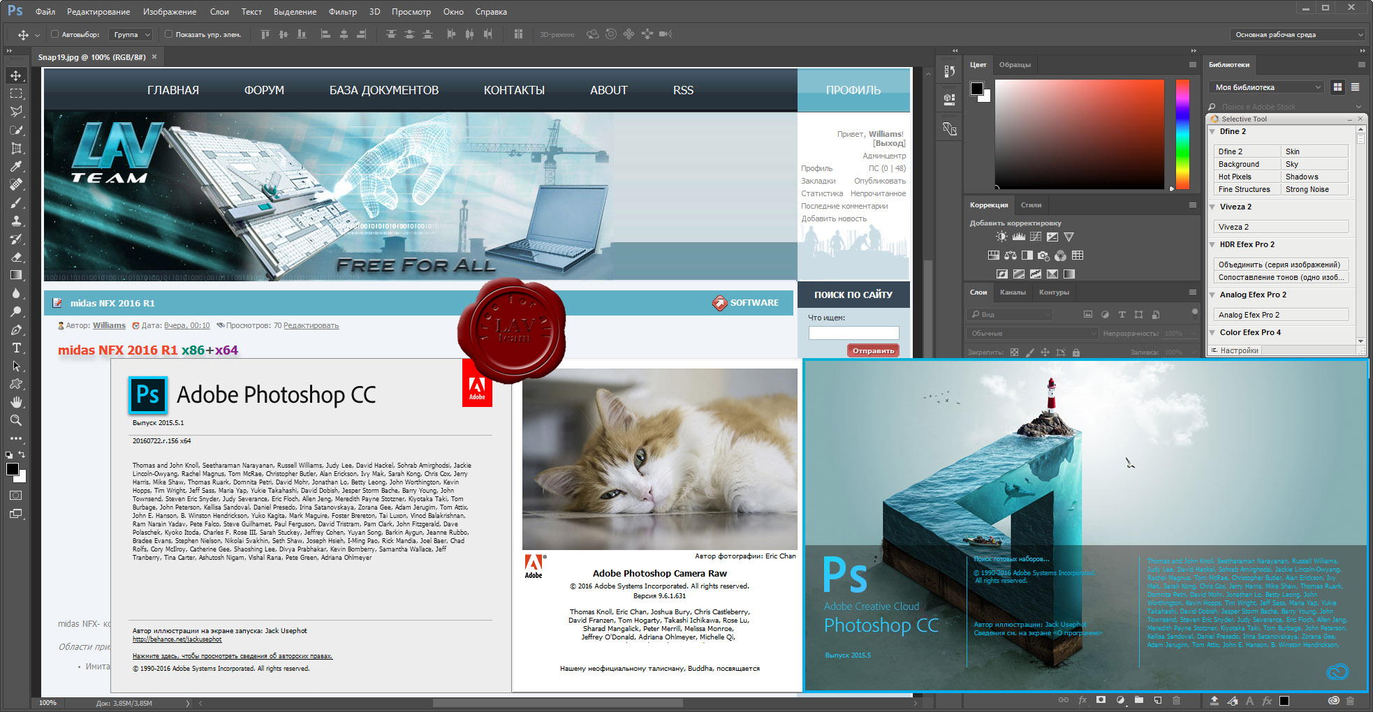The width and height of the screenshot is (1373, 712).
Task: Switch to the Стили tab
Action: 1031,205
